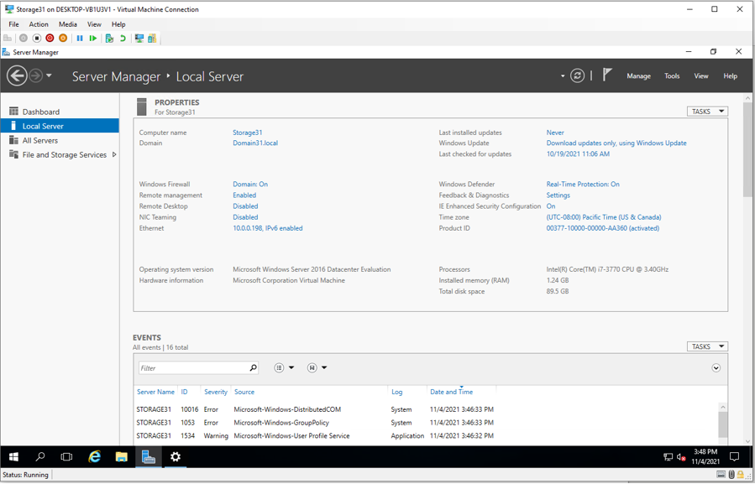Open the File menu
The width and height of the screenshot is (755, 484).
coord(13,24)
